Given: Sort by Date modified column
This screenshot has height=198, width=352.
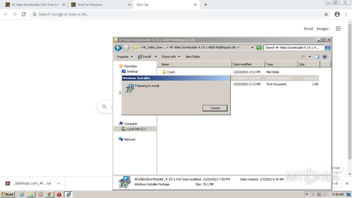Looking at the screenshot, I should [248, 64].
